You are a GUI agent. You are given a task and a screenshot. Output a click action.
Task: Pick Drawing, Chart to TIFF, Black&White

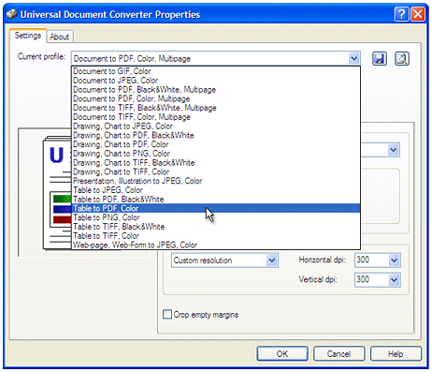point(216,163)
